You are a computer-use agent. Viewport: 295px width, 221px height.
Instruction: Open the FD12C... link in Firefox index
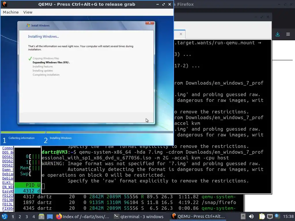point(8,196)
